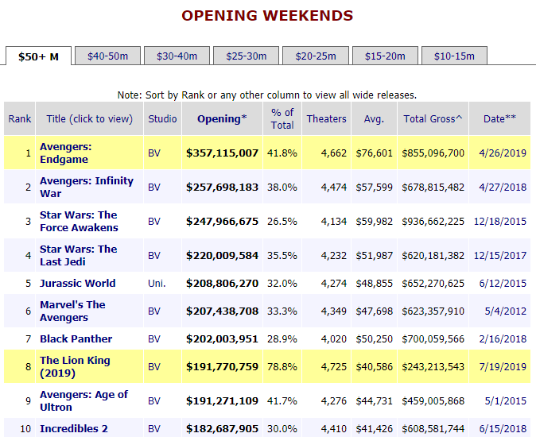This screenshot has width=536, height=437.
Task: Select opening value $247,966,675
Action: (x=222, y=221)
